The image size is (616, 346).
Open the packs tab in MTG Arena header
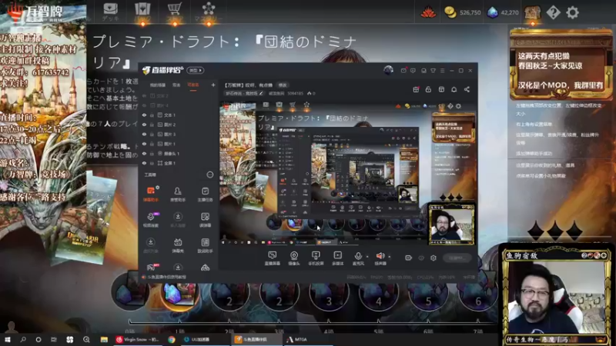coord(142,12)
